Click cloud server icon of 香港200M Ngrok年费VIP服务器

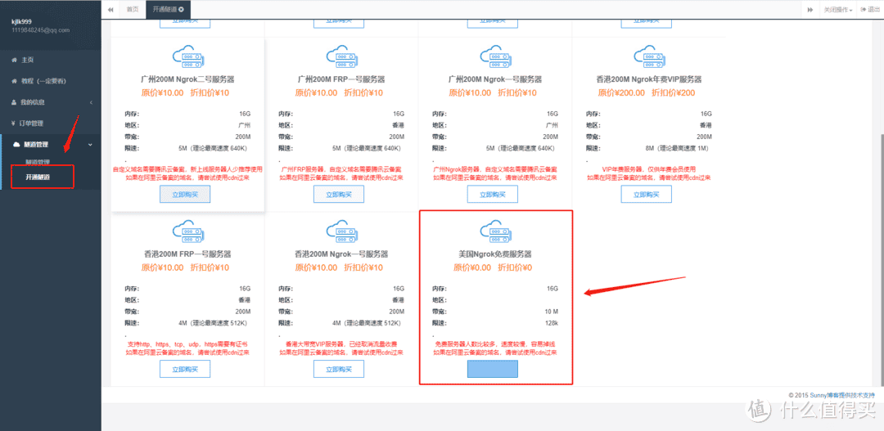(649, 57)
